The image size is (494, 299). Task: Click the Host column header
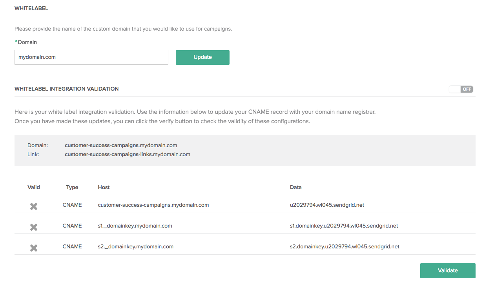[104, 187]
